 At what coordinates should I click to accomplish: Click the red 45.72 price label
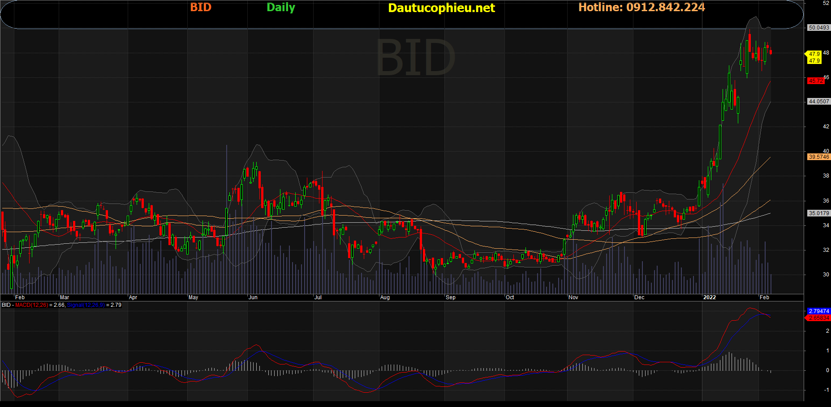pos(816,81)
